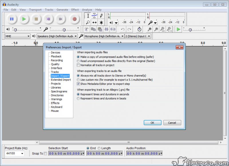
Task: Click the Zoom In magnifier icon
Action: coord(149,30)
